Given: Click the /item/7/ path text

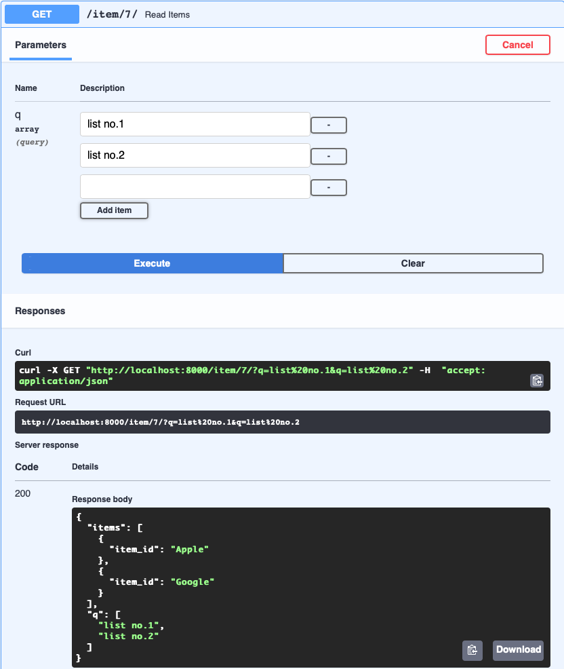Looking at the screenshot, I should click(x=112, y=14).
